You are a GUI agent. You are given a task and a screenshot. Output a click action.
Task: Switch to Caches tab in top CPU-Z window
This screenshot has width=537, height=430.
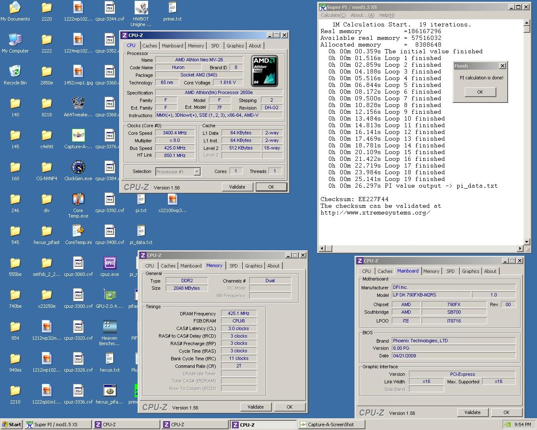149,46
